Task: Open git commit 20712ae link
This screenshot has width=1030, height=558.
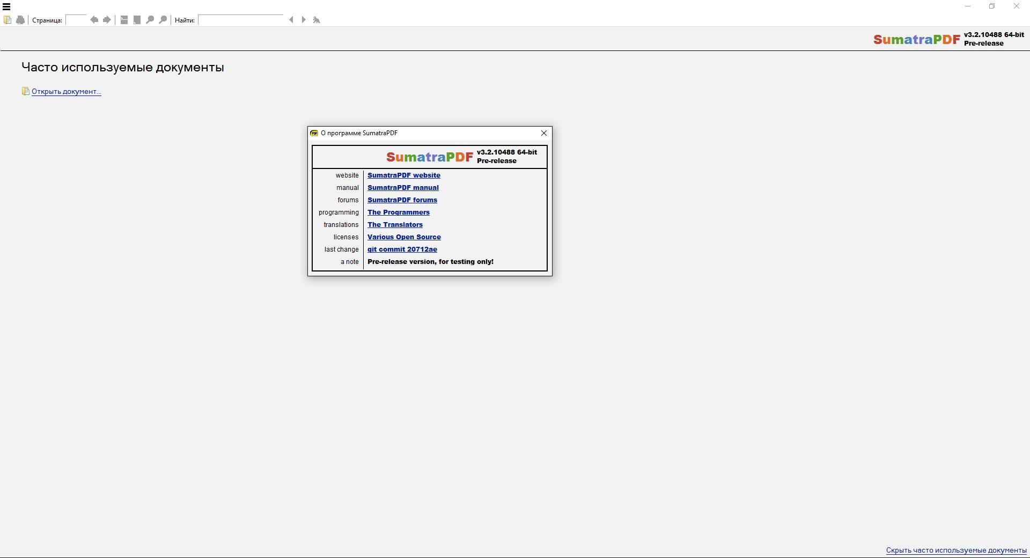Action: pos(402,249)
